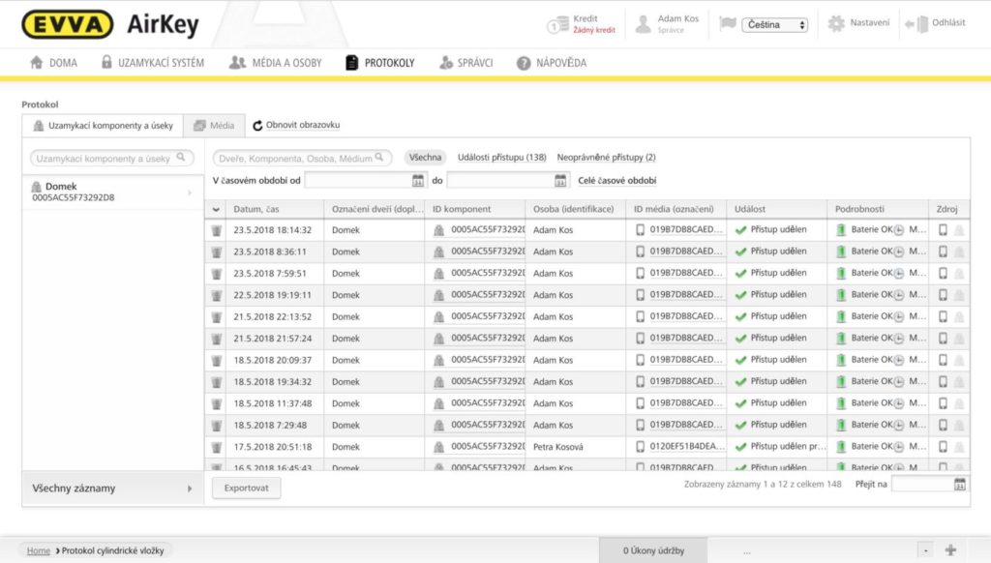
Task: Click the EVVA AirKey logo
Action: pyautogui.click(x=110, y=24)
